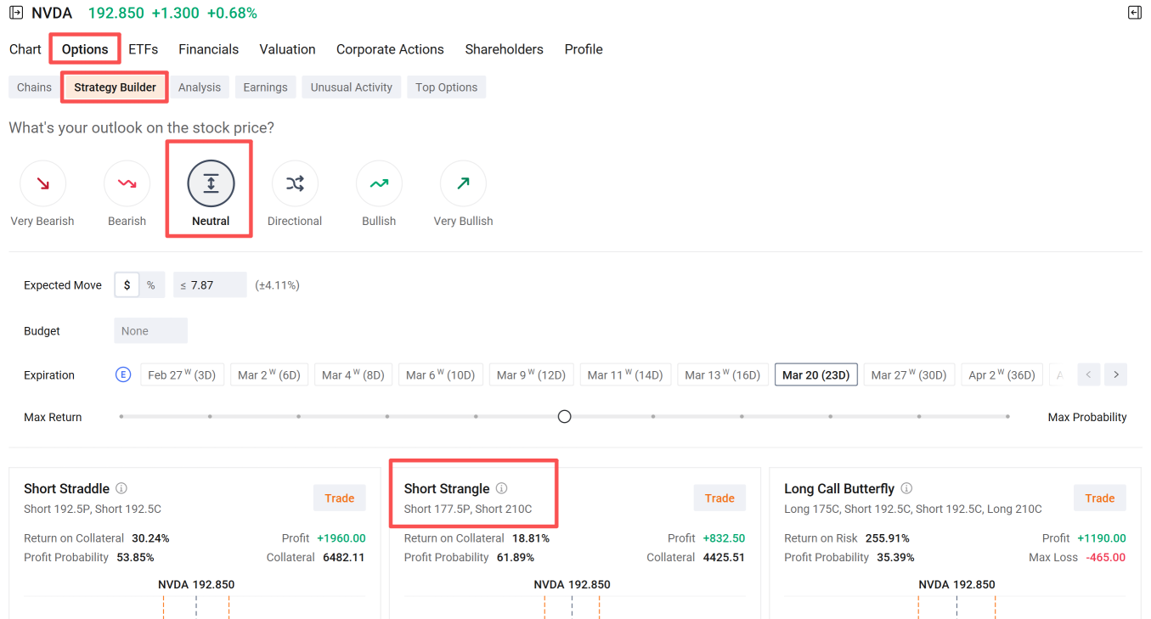The width and height of the screenshot is (1151, 619).
Task: Pick the Bullish outlook icon
Action: pyautogui.click(x=379, y=183)
